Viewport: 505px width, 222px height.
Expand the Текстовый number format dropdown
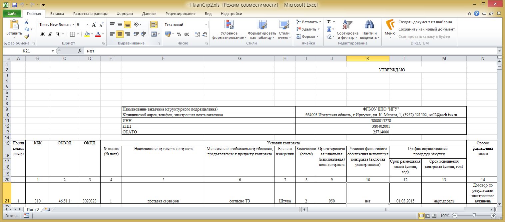tap(206, 25)
